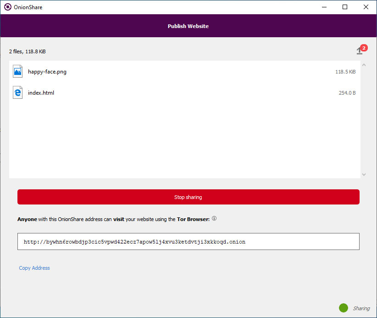
Task: Click the Publish Website header title
Action: pos(188,26)
